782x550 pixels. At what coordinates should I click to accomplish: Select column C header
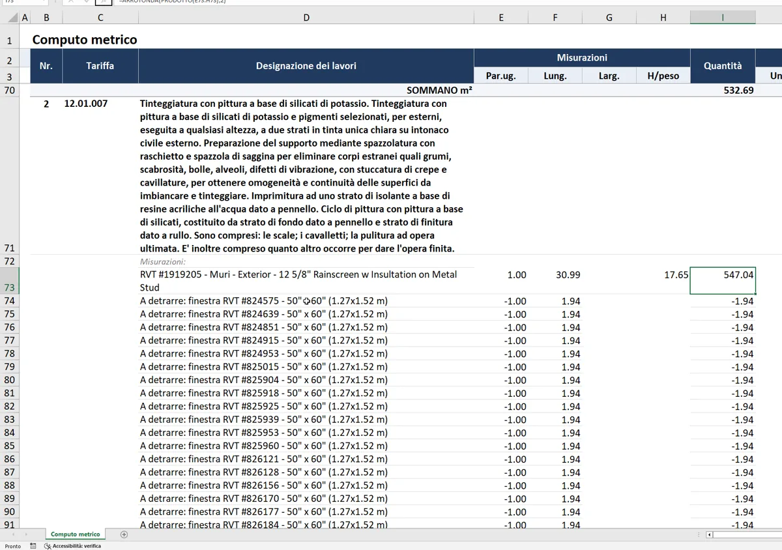[x=100, y=18]
